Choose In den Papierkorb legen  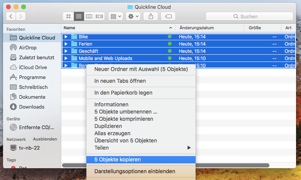coord(141,93)
